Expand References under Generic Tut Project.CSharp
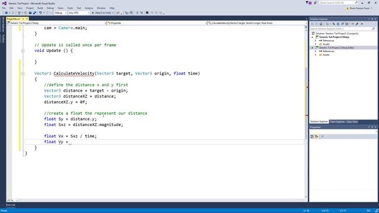The image size is (379, 213). click(316, 41)
